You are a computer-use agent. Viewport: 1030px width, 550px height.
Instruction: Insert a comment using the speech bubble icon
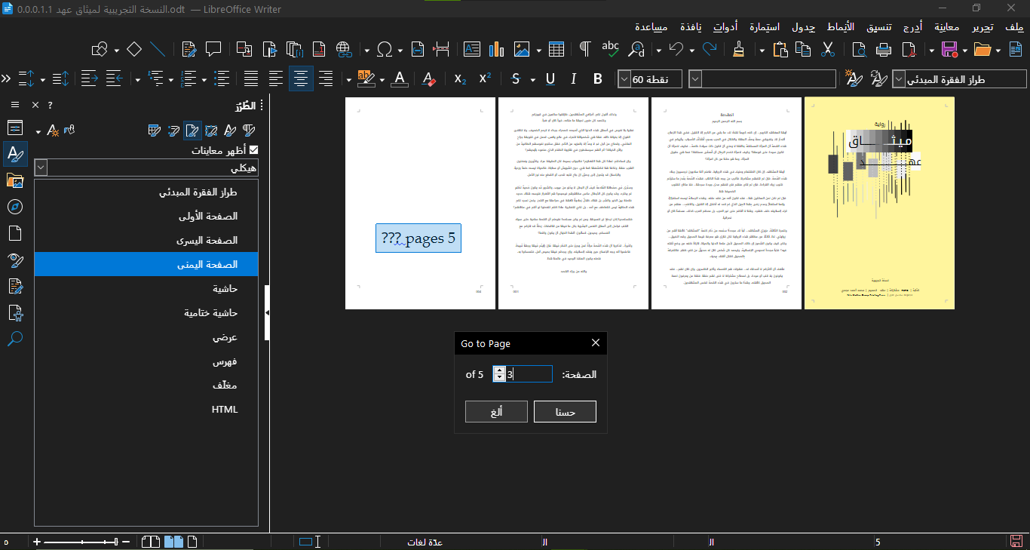click(x=213, y=50)
